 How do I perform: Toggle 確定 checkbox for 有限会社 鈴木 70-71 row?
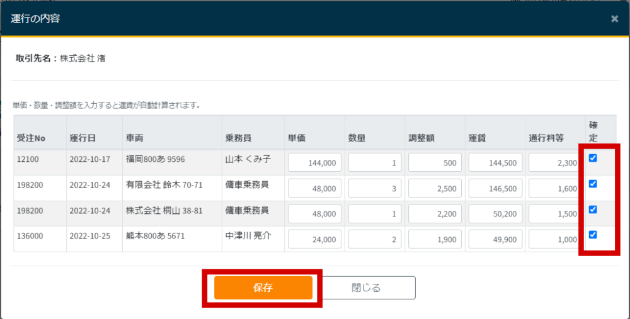(x=593, y=184)
